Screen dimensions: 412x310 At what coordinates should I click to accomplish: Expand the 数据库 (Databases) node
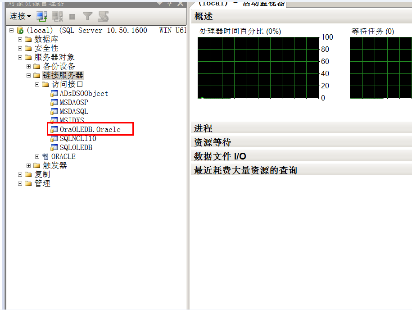coord(19,39)
